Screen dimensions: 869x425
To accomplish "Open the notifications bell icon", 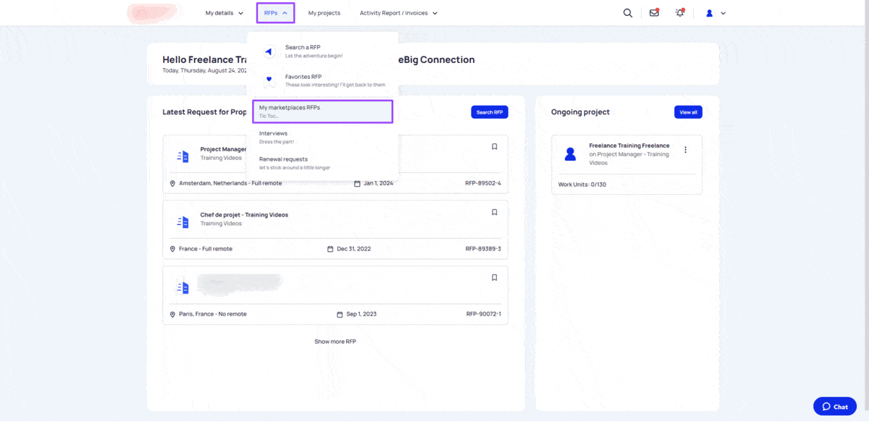I will [679, 12].
